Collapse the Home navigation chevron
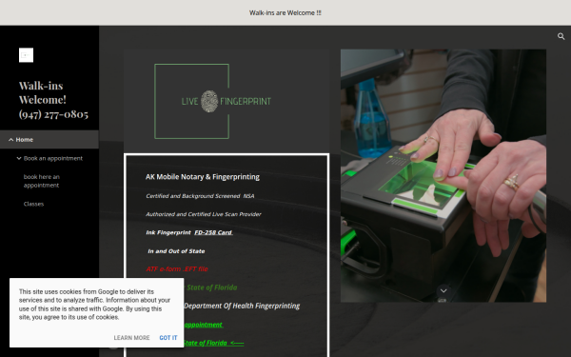The height and width of the screenshot is (357, 571). click(10, 140)
